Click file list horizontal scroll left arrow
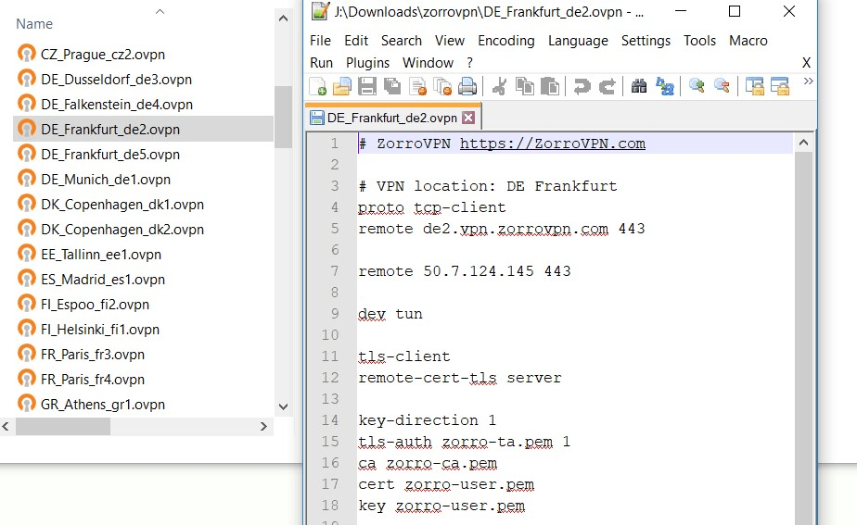Image resolution: width=857 pixels, height=525 pixels. point(6,426)
